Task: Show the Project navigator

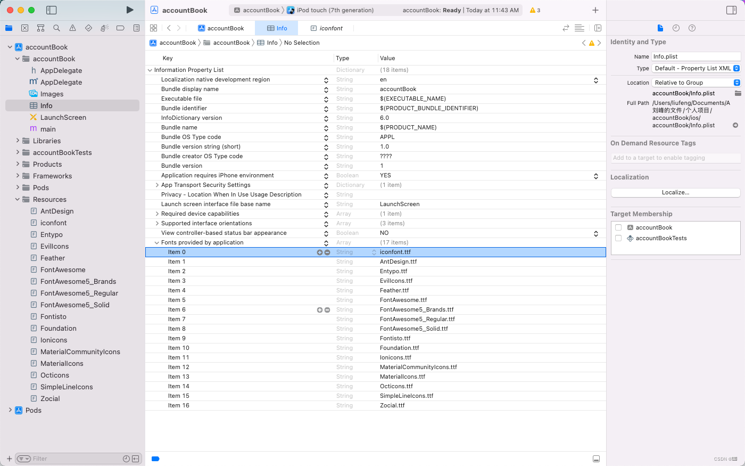Action: click(x=9, y=28)
